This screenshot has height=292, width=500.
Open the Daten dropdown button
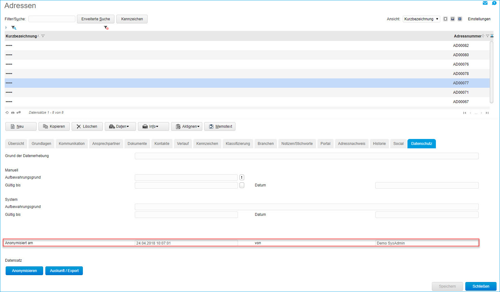pos(120,126)
